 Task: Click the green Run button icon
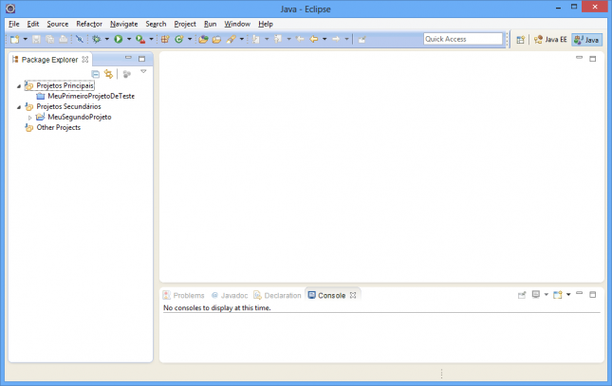[x=119, y=39]
